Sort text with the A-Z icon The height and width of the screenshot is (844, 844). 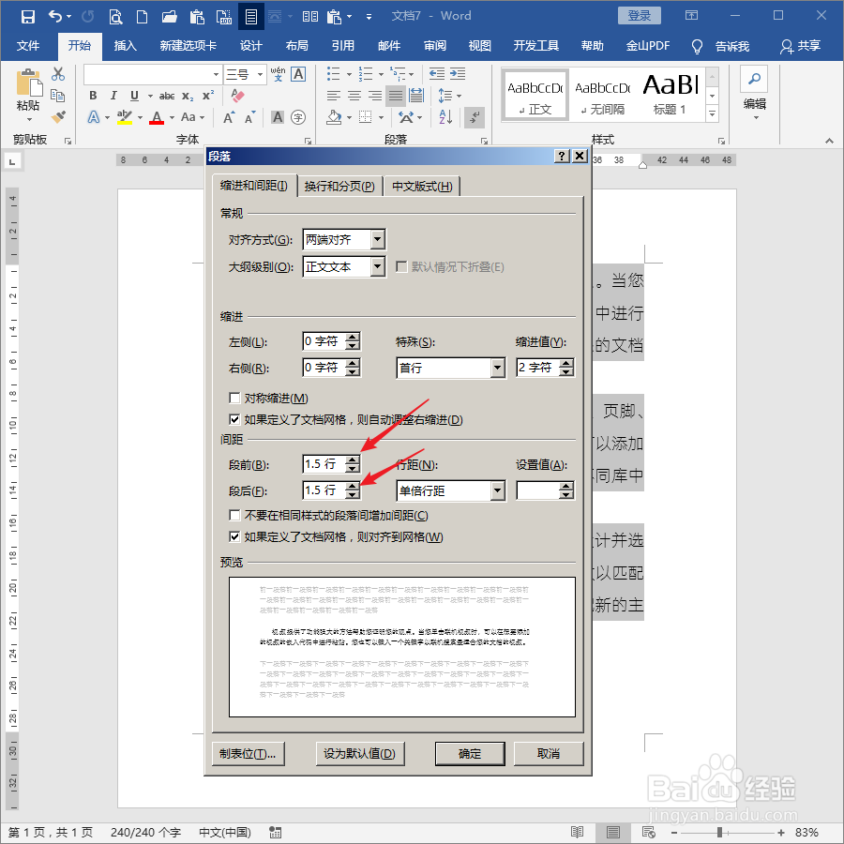445,117
